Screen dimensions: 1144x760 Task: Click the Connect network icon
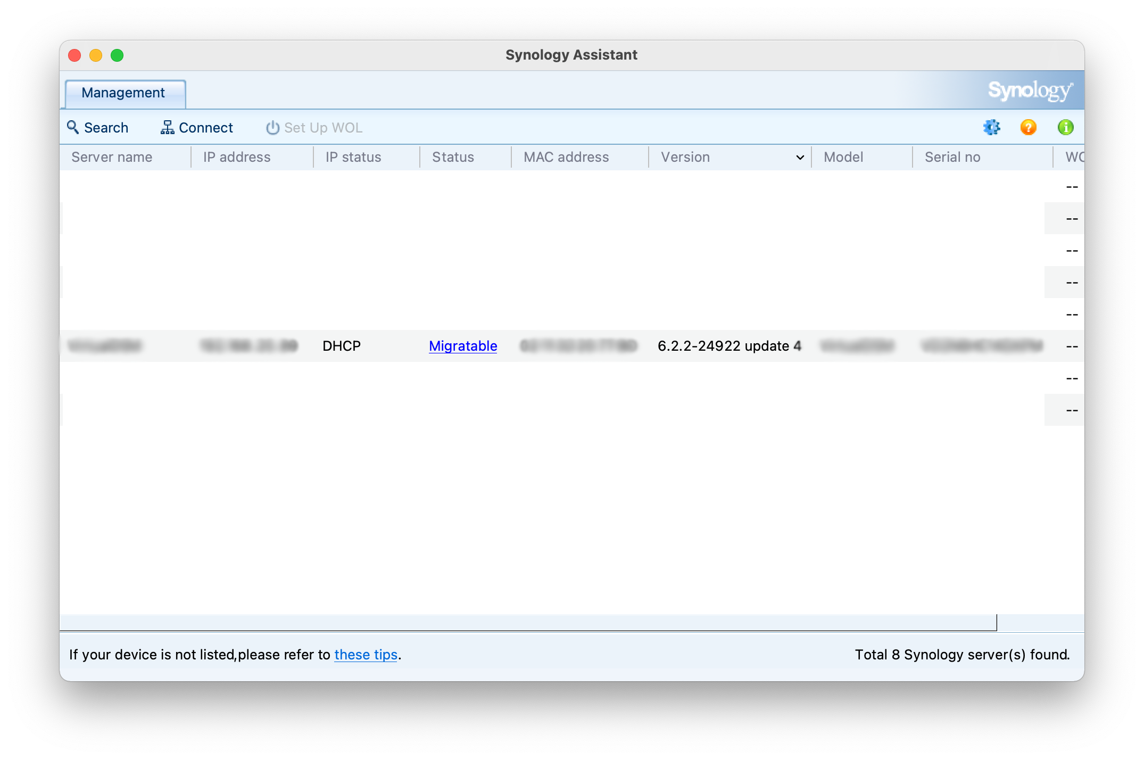click(167, 127)
